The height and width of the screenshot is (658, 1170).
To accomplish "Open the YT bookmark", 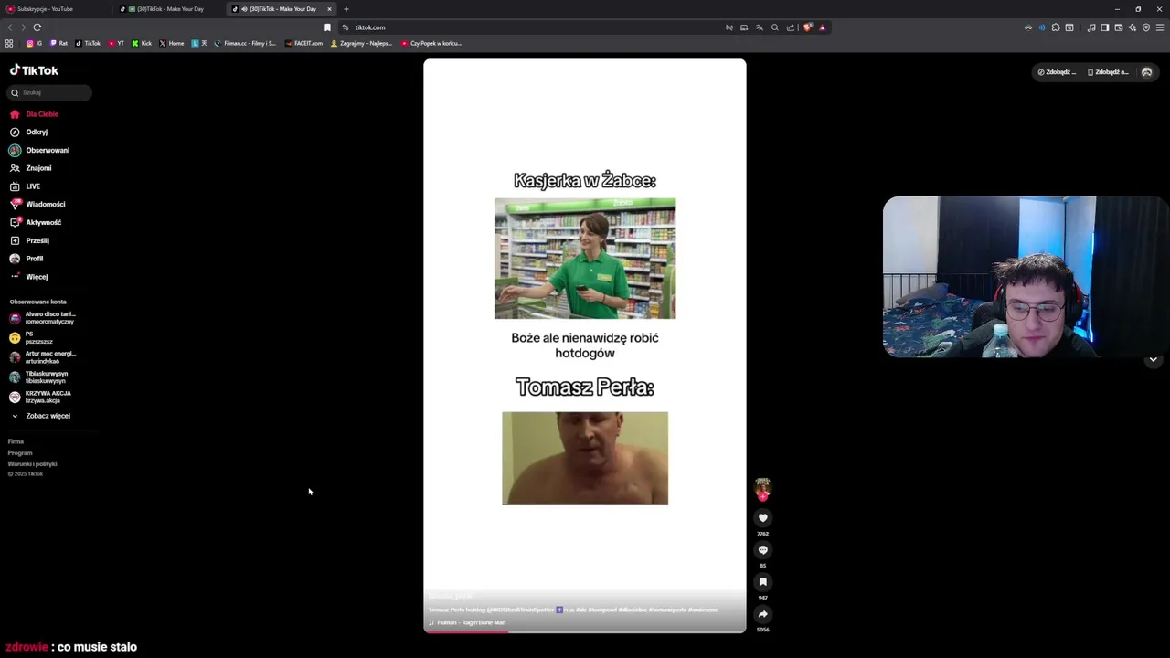I will point(116,43).
